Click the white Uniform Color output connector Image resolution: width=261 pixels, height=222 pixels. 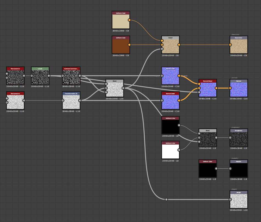[179, 150]
